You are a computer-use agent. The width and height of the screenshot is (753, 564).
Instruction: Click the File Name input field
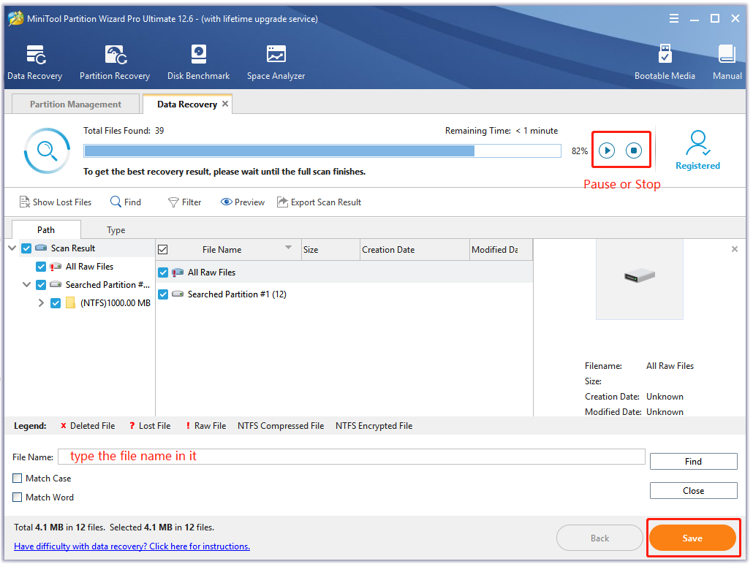click(352, 457)
